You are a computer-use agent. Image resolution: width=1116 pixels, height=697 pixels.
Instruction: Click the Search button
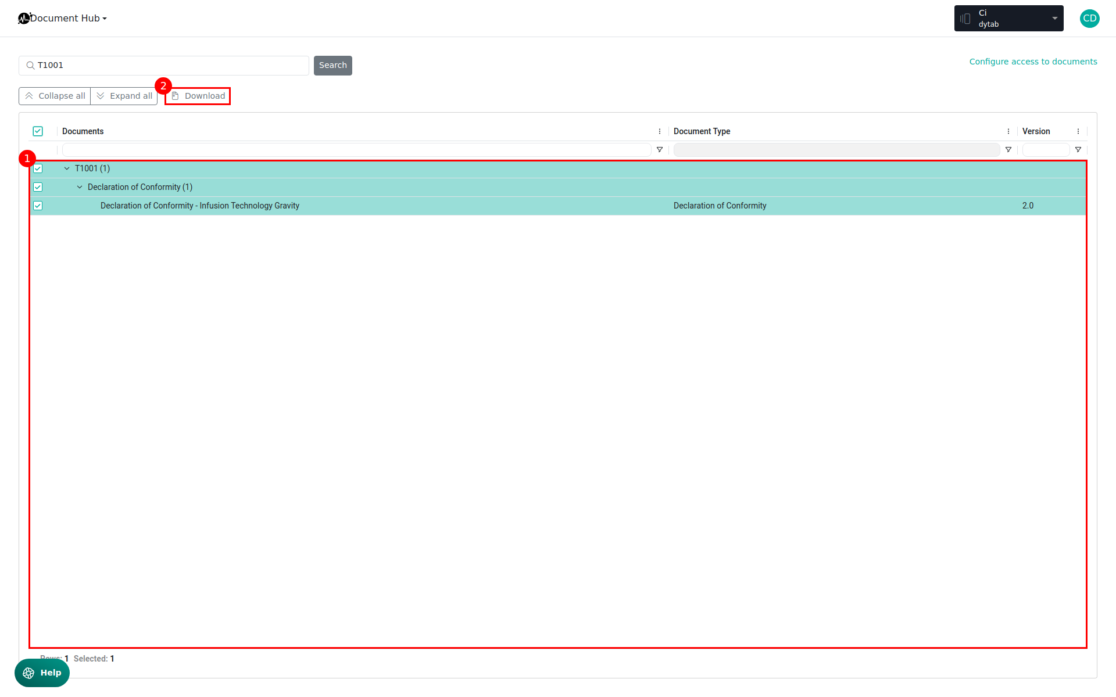(x=332, y=66)
